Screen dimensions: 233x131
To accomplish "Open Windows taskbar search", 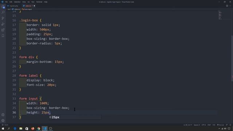I will 9,128.
